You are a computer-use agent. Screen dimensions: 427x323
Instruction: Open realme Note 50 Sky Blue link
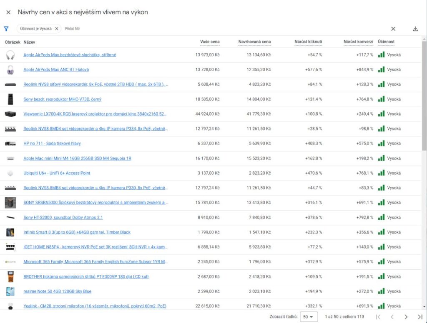pyautogui.click(x=57, y=291)
